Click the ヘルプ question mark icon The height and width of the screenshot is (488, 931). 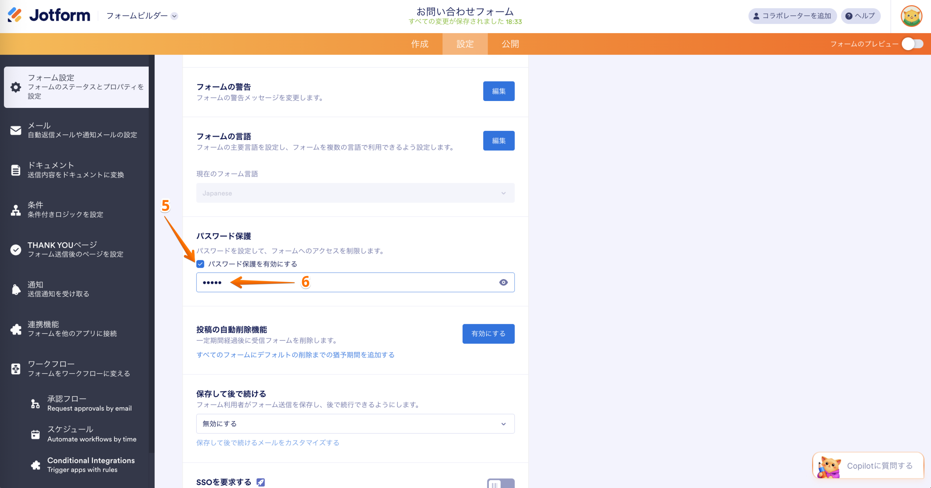point(849,16)
